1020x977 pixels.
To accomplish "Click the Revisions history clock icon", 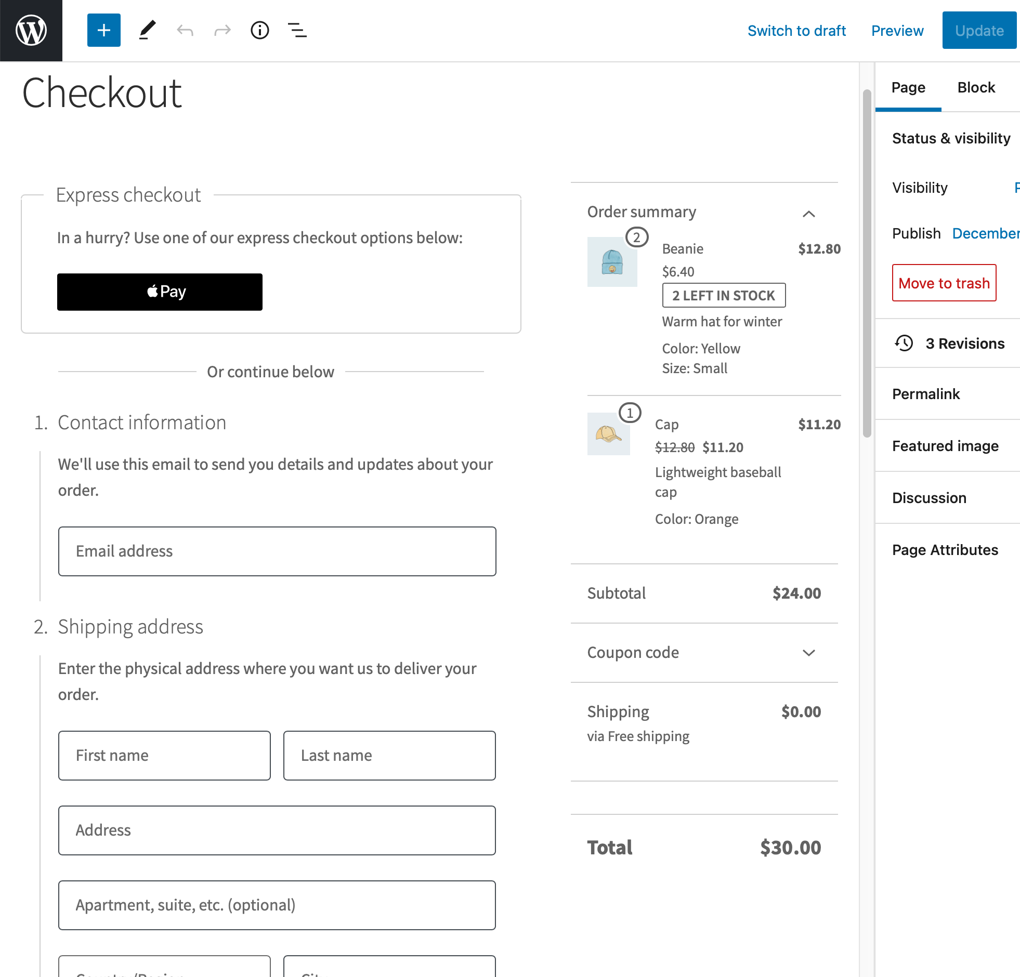I will 904,344.
